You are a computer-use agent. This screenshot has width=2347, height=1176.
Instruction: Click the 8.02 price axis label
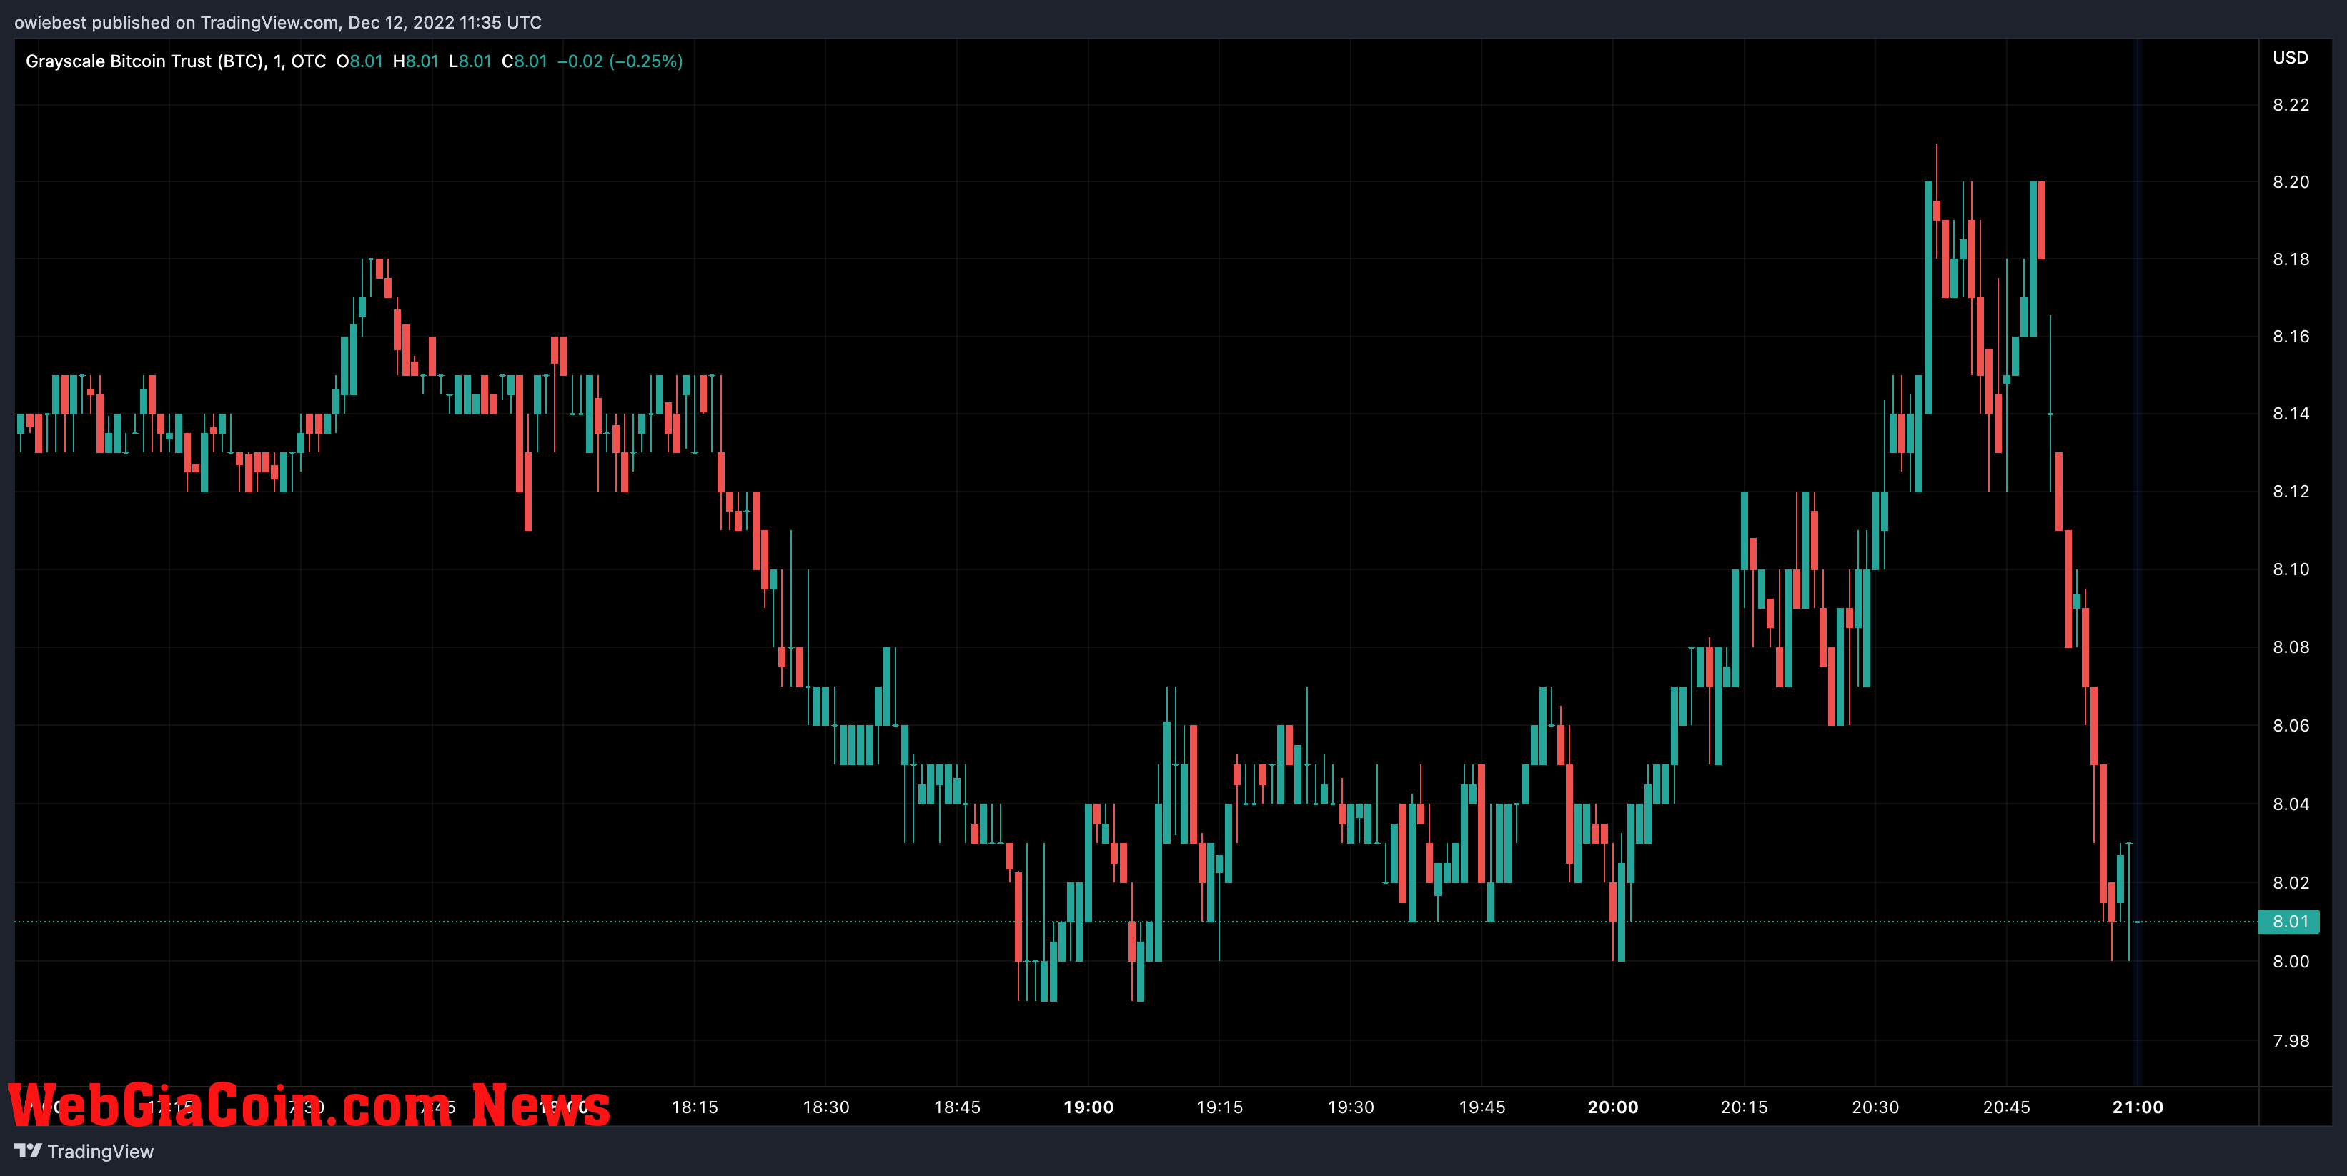(x=2291, y=882)
